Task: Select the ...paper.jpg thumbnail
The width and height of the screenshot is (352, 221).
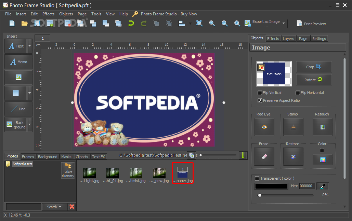Action: 183,173
